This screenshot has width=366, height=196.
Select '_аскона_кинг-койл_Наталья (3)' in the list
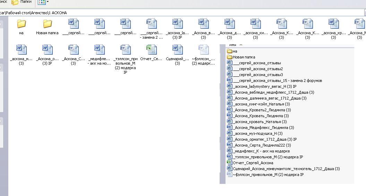coord(258,104)
